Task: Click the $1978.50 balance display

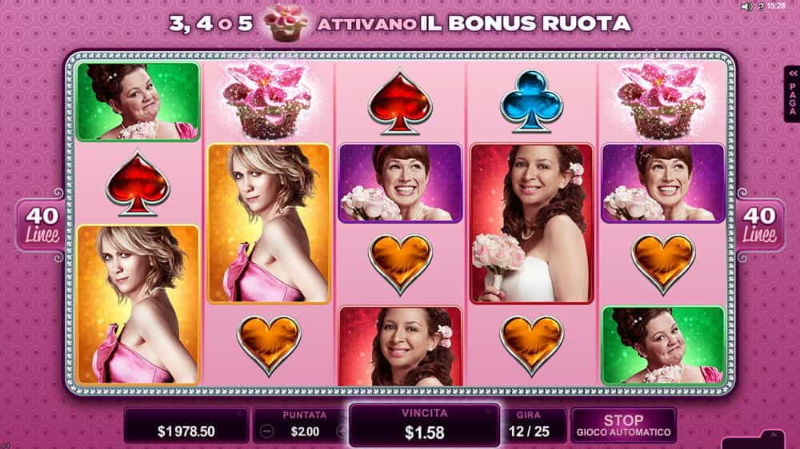Action: [x=186, y=425]
